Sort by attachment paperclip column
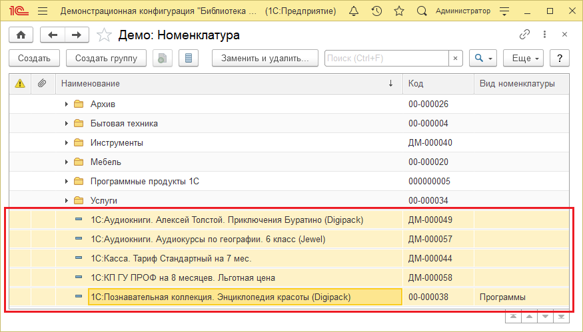 coord(43,84)
